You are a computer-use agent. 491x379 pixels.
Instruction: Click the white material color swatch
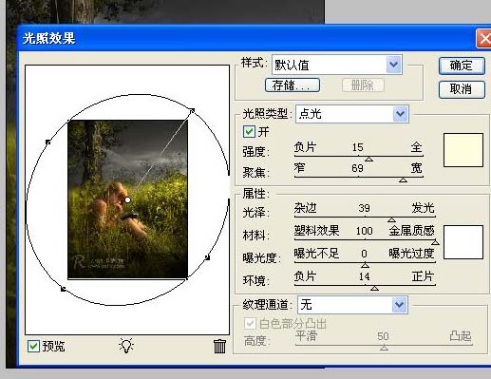coord(463,242)
